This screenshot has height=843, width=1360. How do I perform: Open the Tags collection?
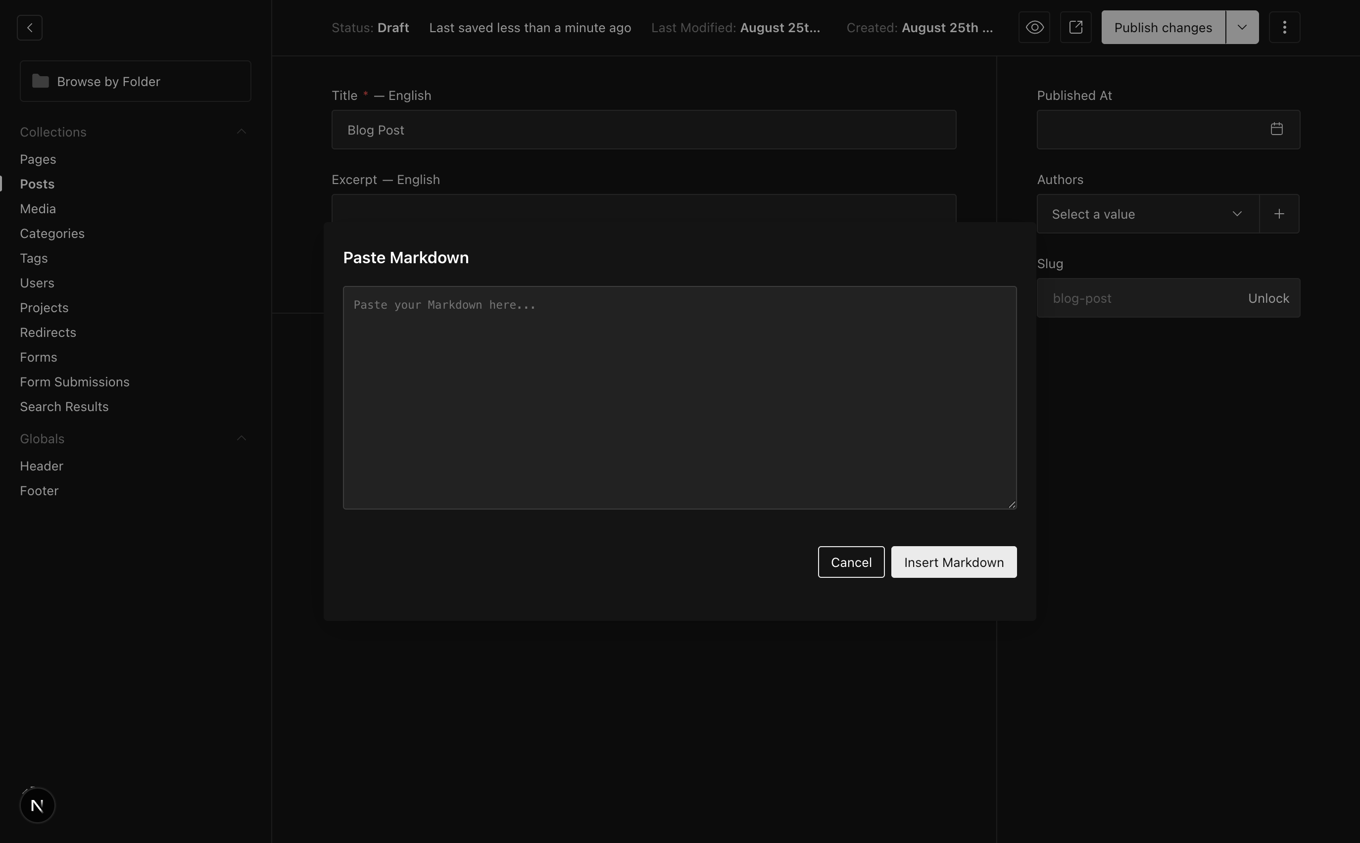pyautogui.click(x=34, y=258)
